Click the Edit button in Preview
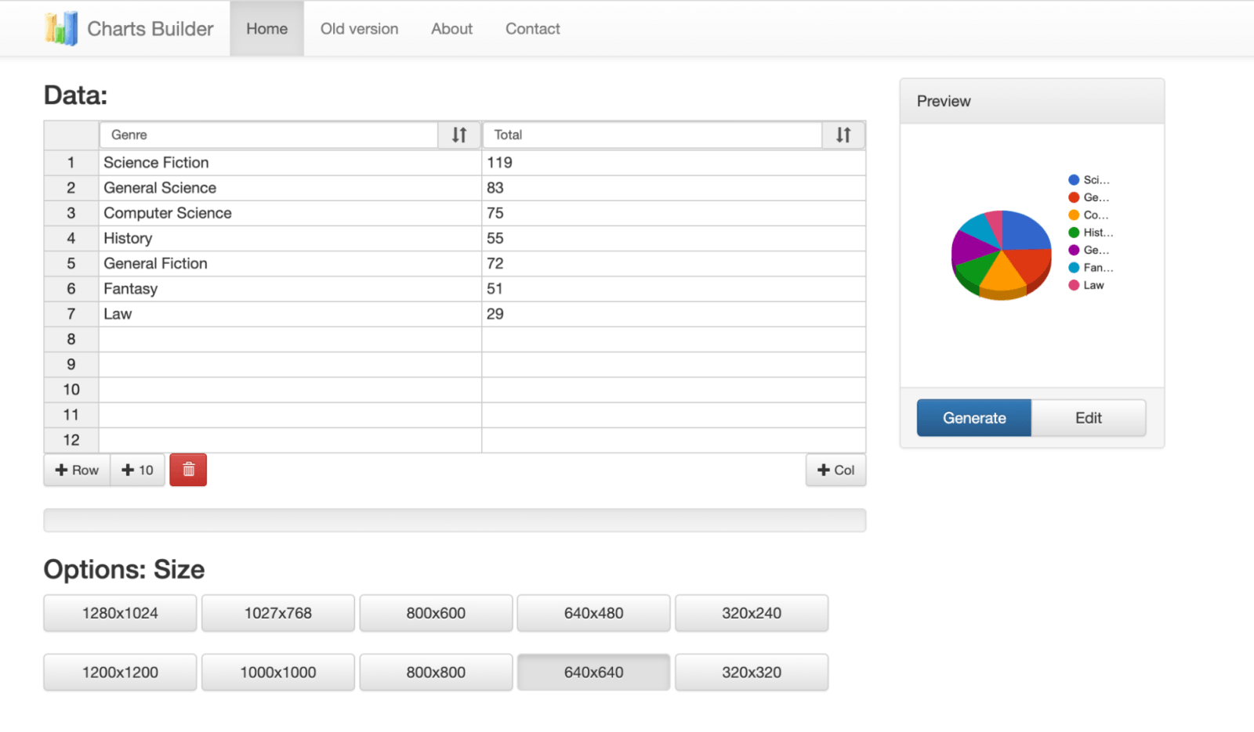The width and height of the screenshot is (1254, 732). (1088, 418)
